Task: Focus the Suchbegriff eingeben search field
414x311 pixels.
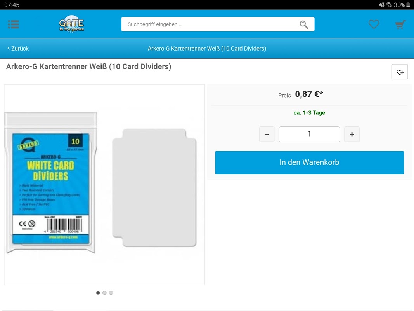Action: 218,24
